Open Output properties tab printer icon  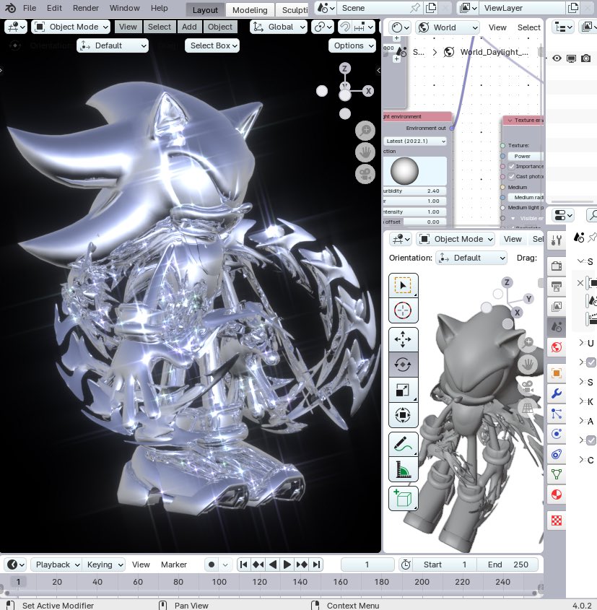[557, 287]
